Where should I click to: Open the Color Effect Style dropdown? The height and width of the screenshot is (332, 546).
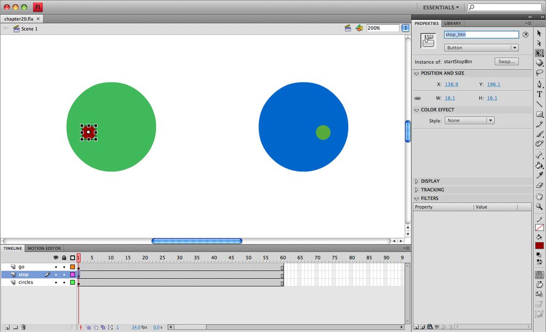tap(469, 121)
